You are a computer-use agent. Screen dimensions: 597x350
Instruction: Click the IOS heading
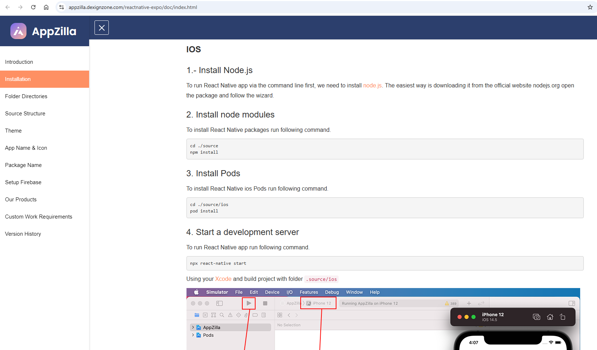point(194,49)
